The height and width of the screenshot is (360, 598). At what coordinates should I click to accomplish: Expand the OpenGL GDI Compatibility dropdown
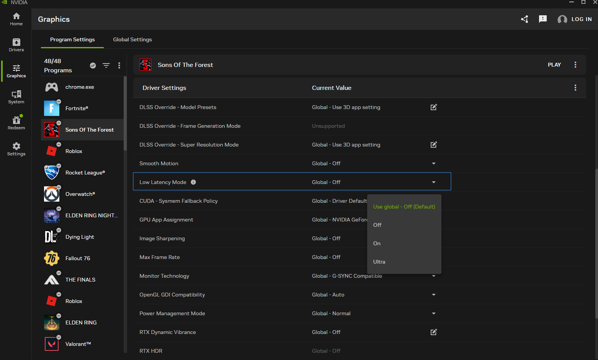click(x=433, y=295)
